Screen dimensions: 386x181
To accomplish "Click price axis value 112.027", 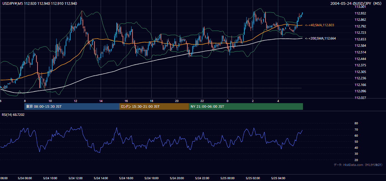I will [360, 98].
